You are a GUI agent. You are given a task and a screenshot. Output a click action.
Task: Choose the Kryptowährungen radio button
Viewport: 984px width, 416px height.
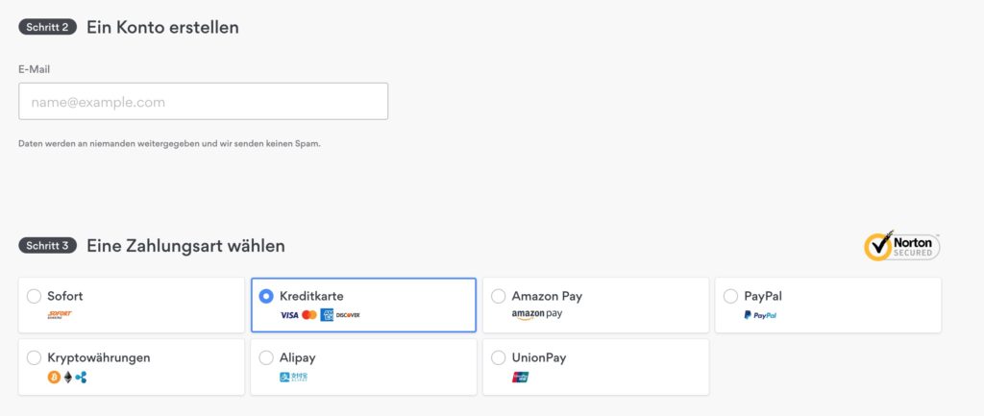click(34, 357)
